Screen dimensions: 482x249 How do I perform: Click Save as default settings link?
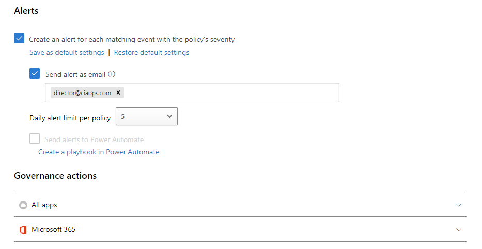click(x=67, y=52)
